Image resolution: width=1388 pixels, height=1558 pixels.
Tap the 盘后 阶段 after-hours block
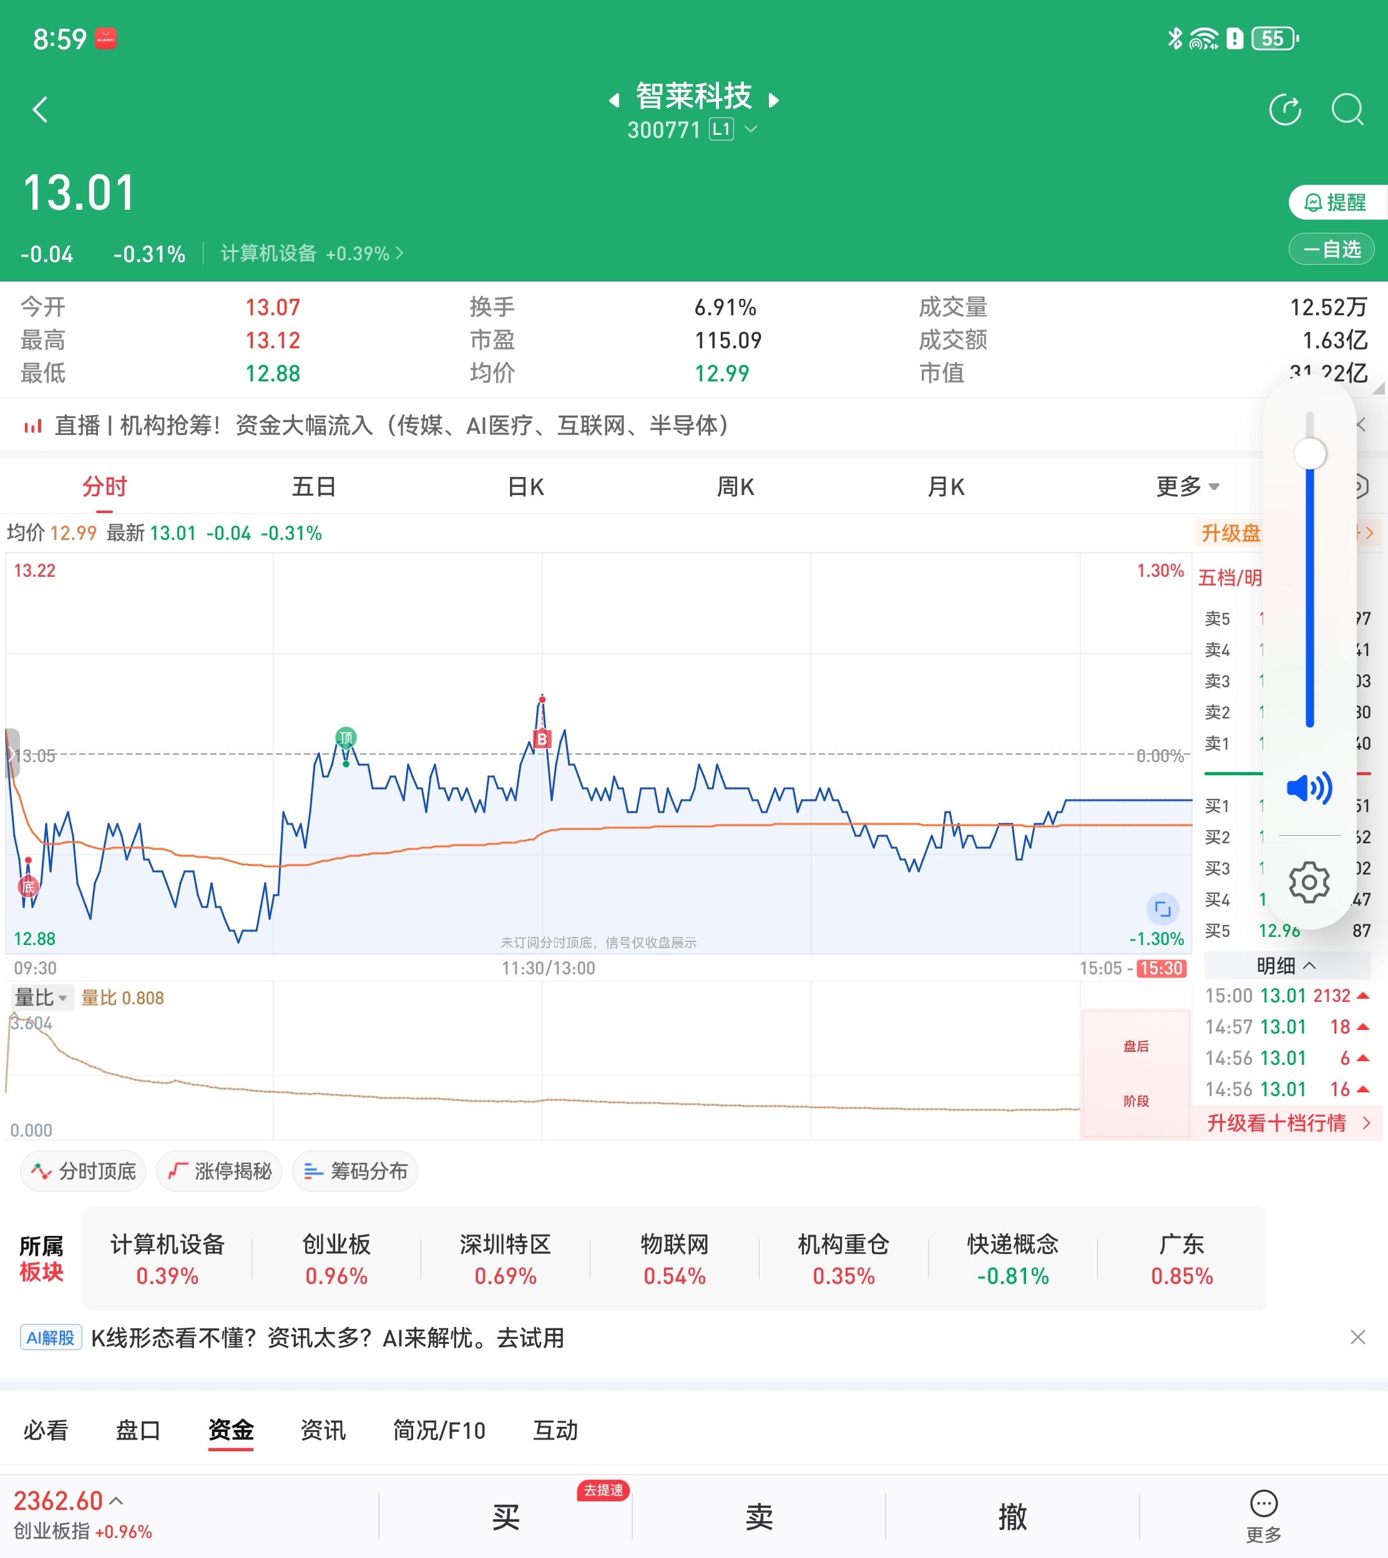tap(1136, 1074)
